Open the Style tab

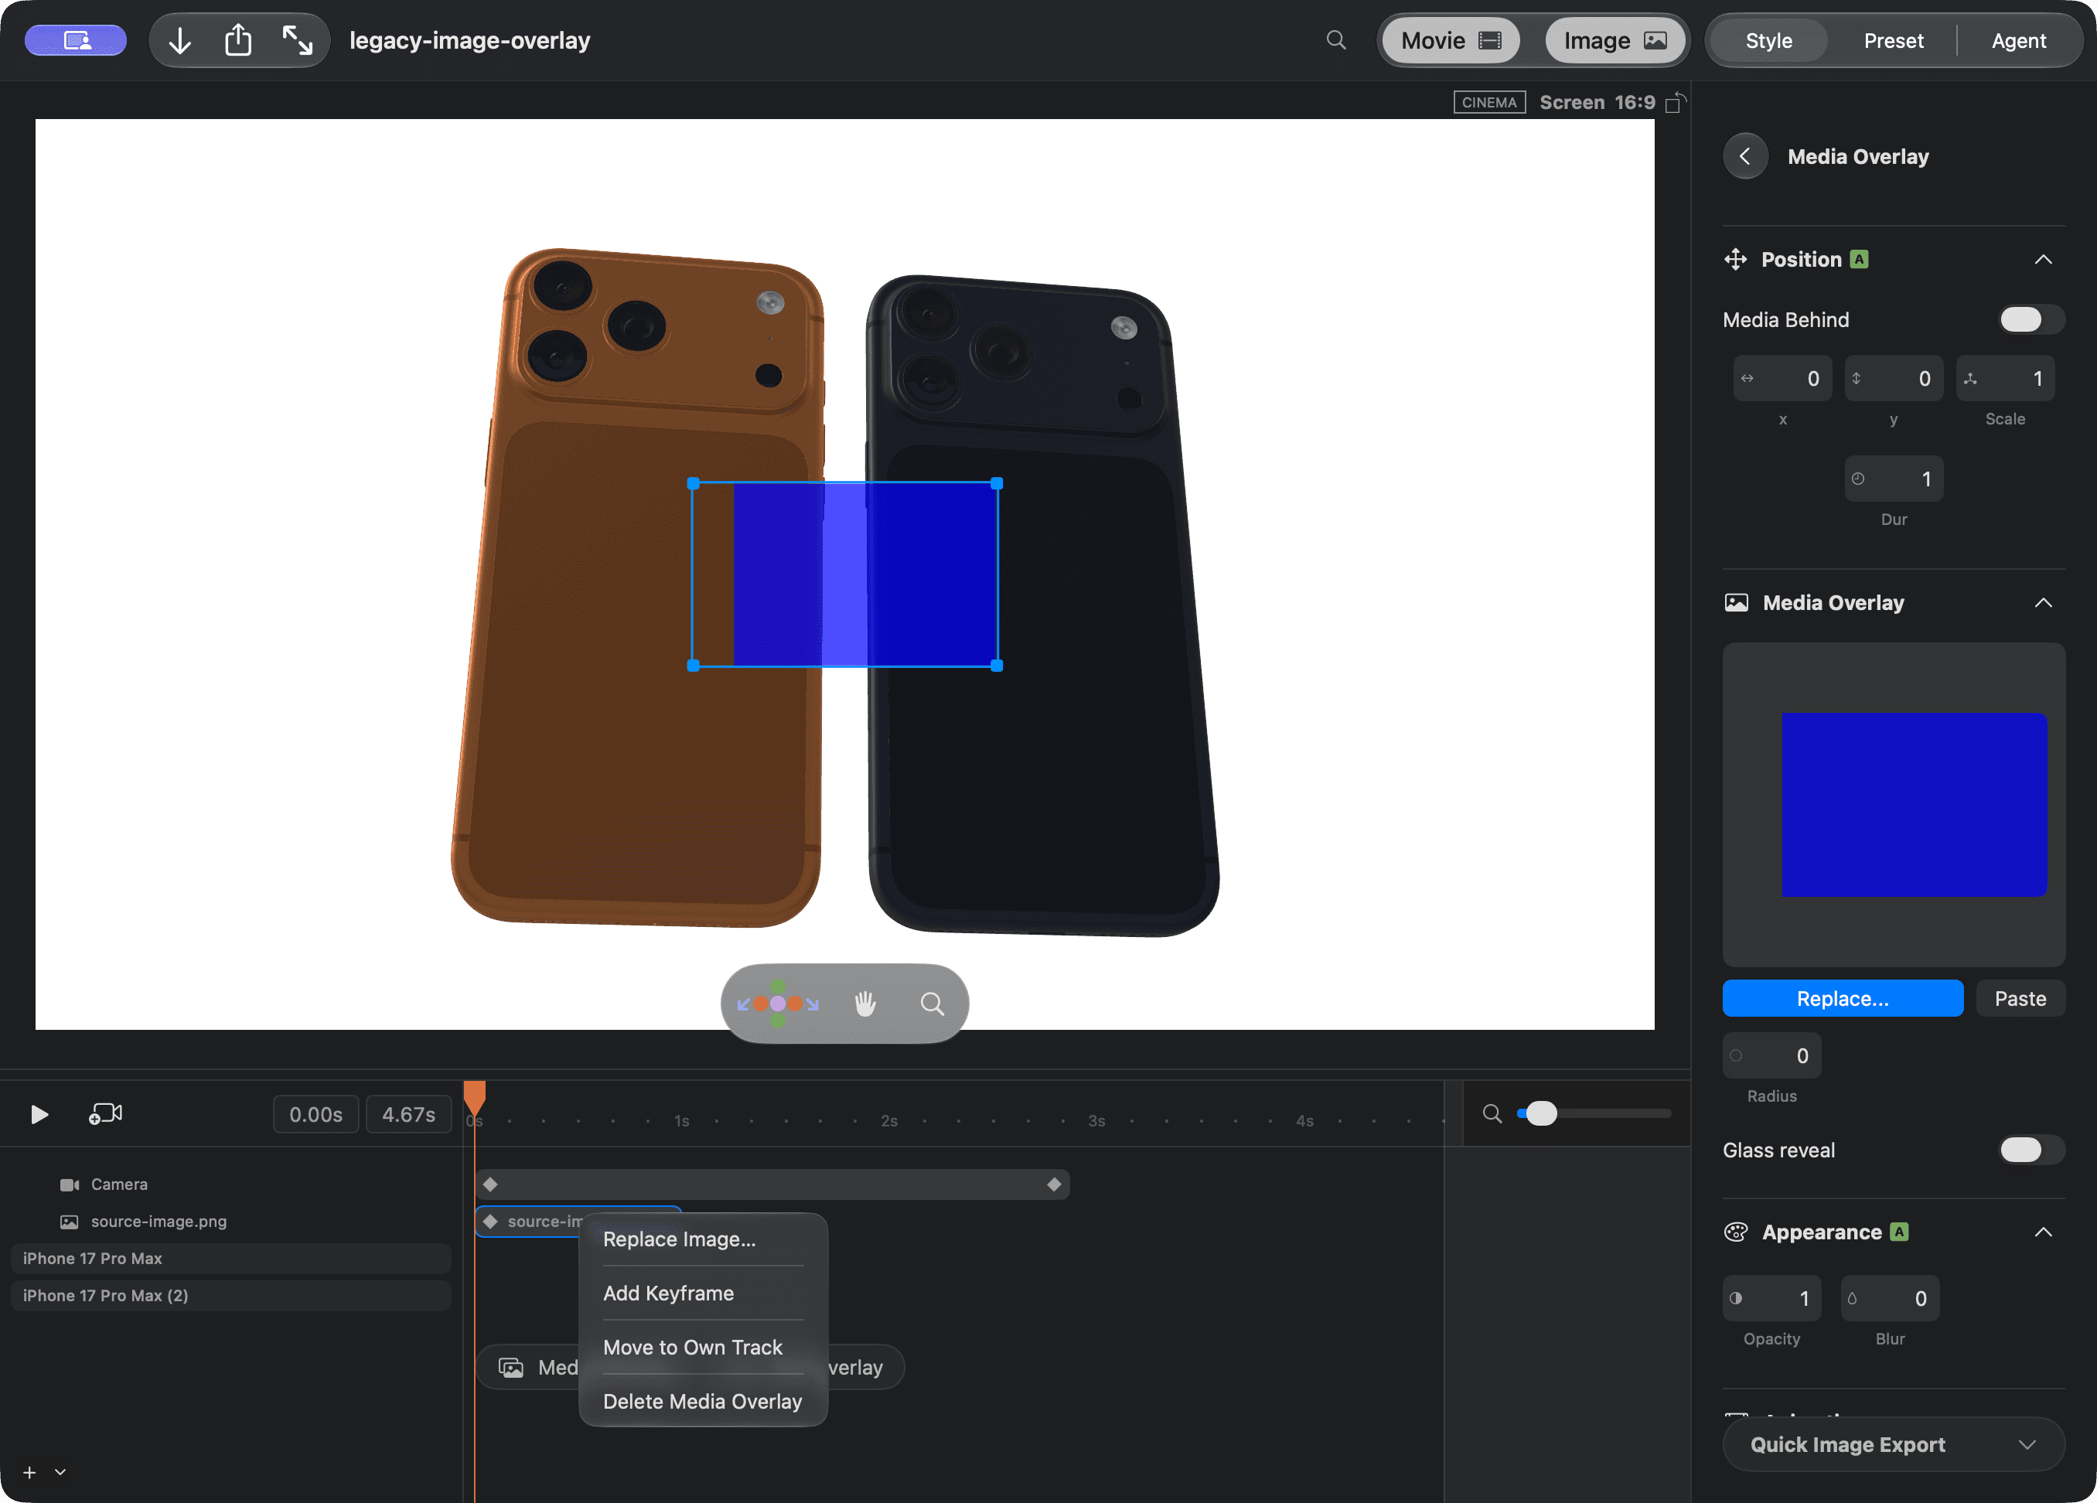click(1769, 41)
